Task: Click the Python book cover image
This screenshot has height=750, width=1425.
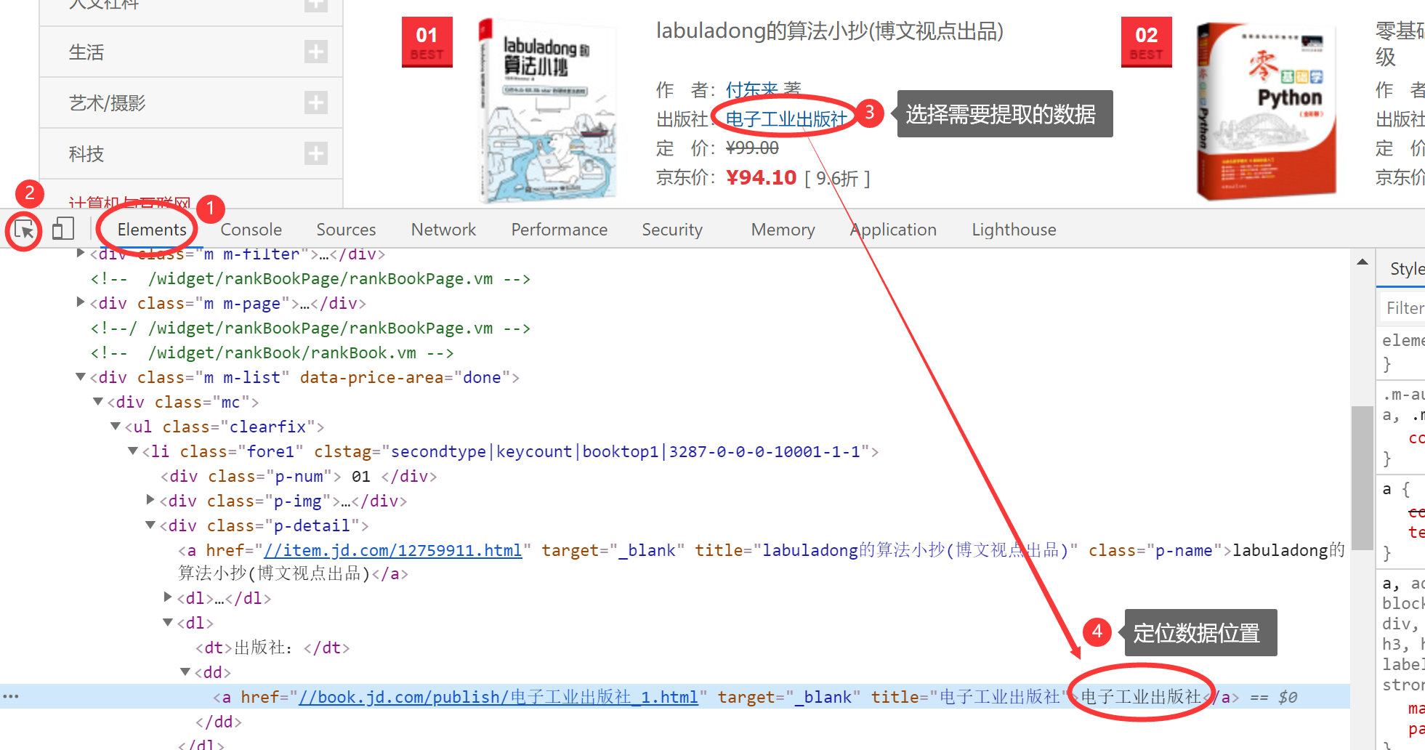Action: [1267, 110]
